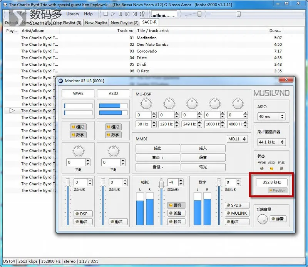Image resolution: width=308 pixels, height=267 pixels.
Task: Mute the 数字 digital output
Action: pos(237,222)
